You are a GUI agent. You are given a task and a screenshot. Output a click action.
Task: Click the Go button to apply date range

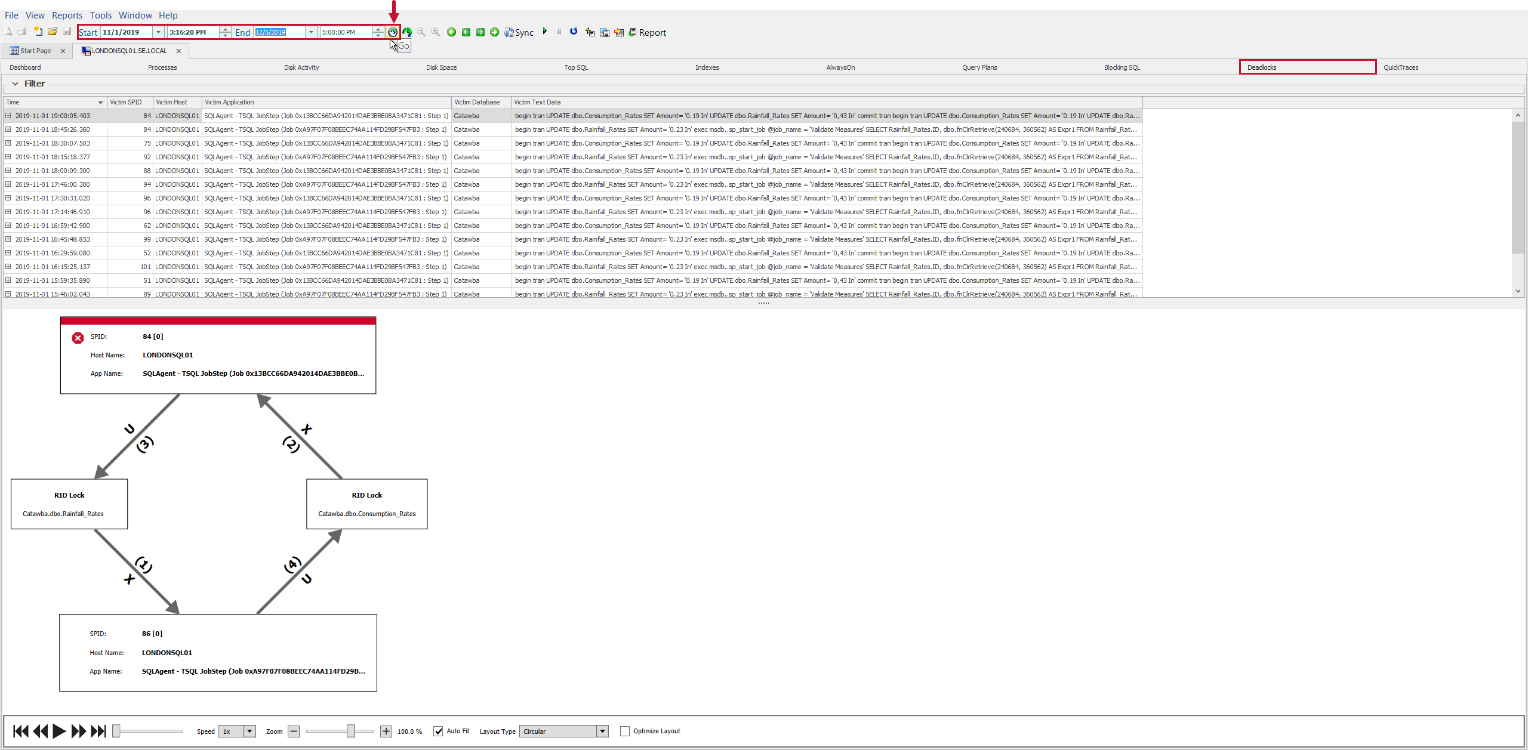pyautogui.click(x=393, y=32)
